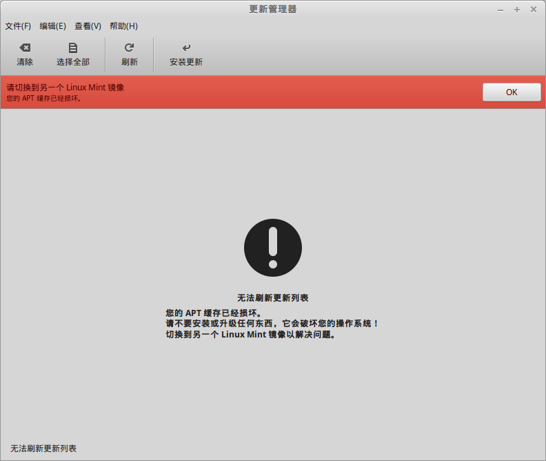The height and width of the screenshot is (461, 546).
Task: Open the 帮助(H) menu
Action: (123, 26)
